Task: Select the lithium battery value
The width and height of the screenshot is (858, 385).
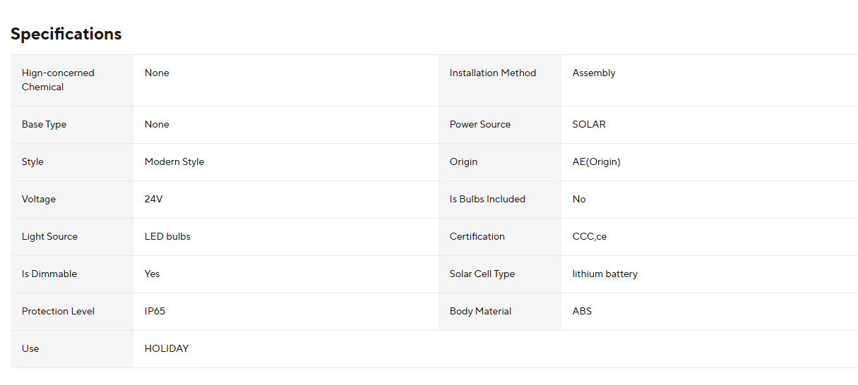Action: [605, 274]
